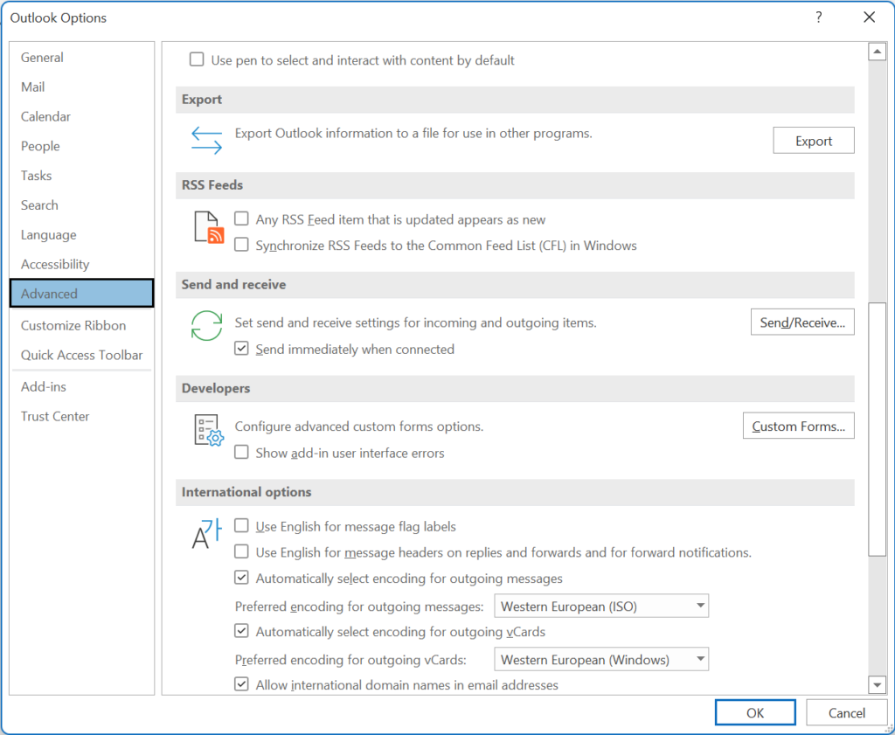Click the Export button
Image resolution: width=895 pixels, height=735 pixels.
(x=813, y=141)
